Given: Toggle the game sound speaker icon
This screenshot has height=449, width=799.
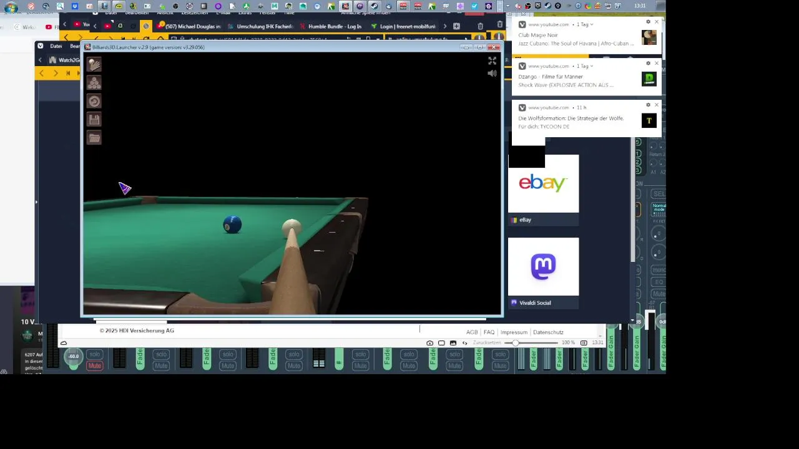Looking at the screenshot, I should (492, 74).
